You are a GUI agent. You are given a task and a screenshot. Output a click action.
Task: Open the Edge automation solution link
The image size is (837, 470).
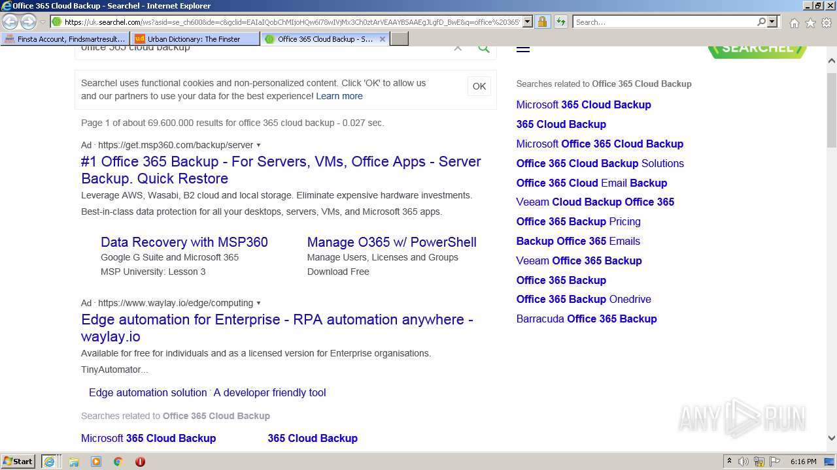tap(148, 392)
